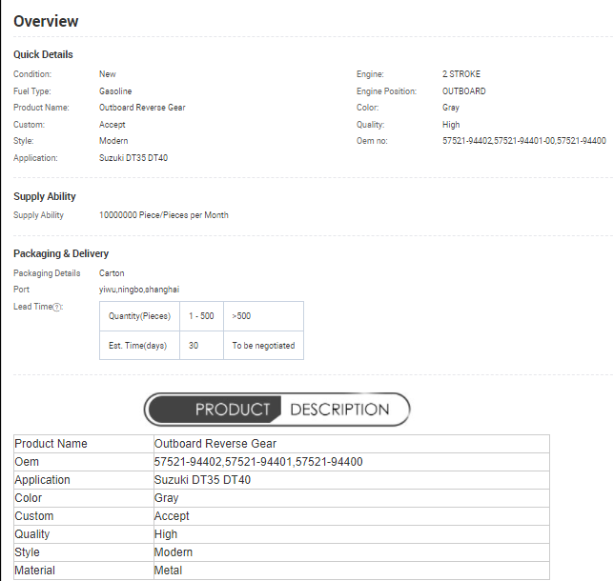Click the 'Metal' material cell in description table
This screenshot has height=581, width=614.
coord(168,571)
